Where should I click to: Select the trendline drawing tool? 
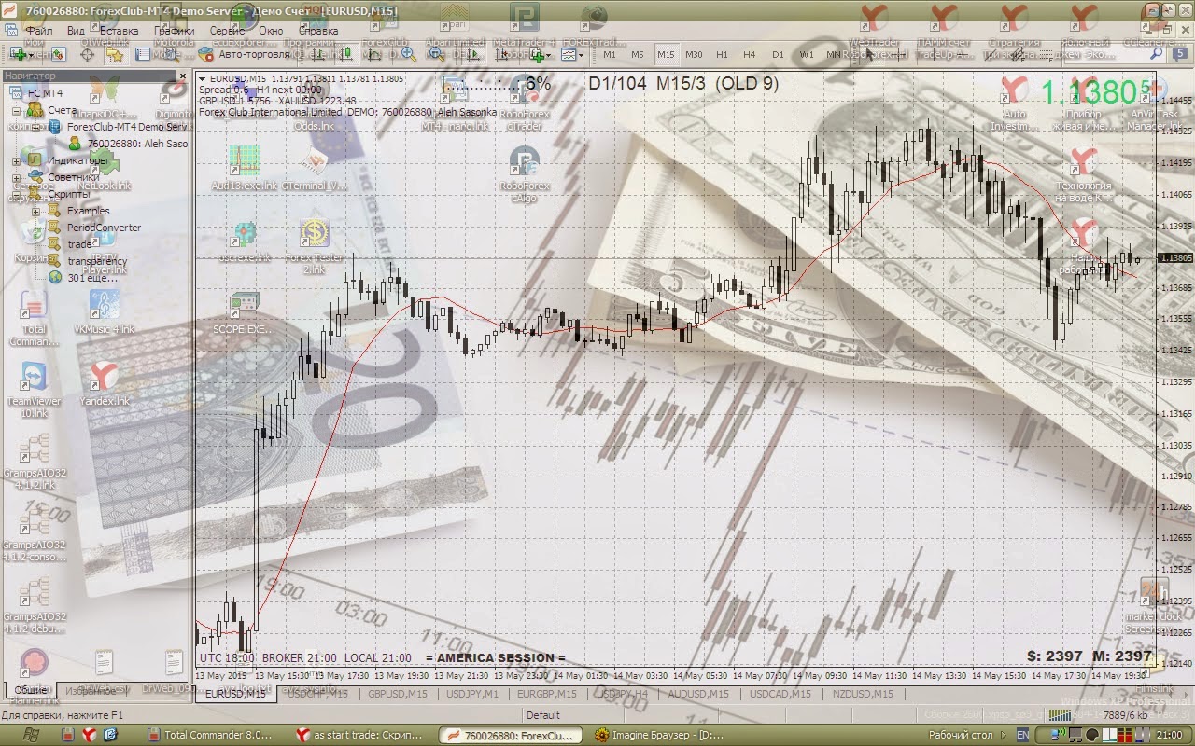tap(990, 55)
